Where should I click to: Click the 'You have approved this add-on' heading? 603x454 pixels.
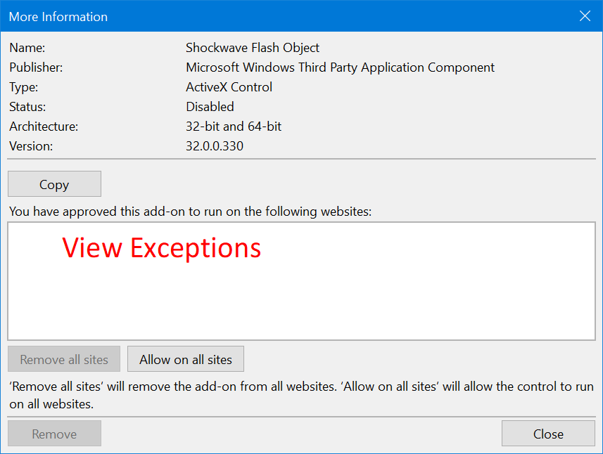[x=190, y=211]
